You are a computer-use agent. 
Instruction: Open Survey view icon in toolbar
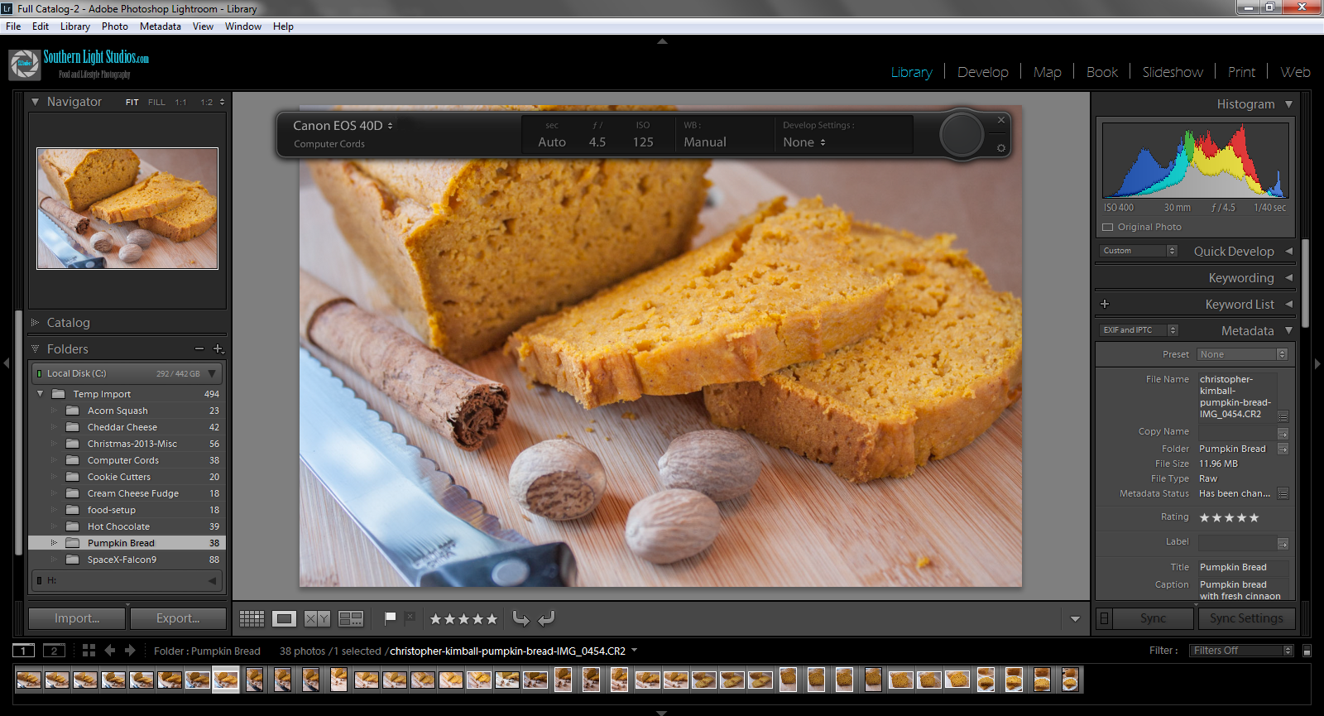click(351, 618)
